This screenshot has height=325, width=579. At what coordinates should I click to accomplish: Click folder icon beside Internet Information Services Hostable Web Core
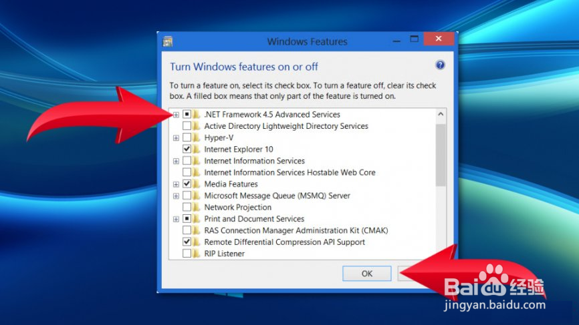[197, 172]
